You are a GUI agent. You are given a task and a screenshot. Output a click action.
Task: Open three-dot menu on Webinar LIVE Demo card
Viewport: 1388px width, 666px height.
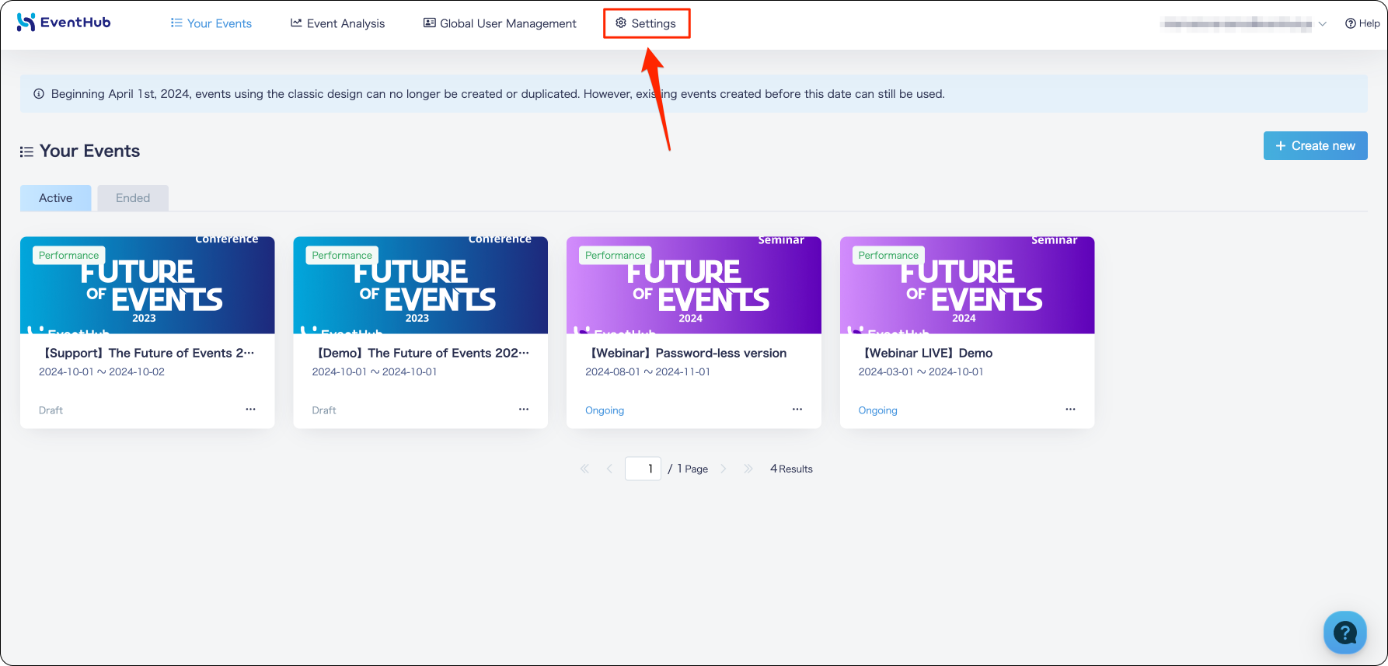pyautogui.click(x=1070, y=409)
